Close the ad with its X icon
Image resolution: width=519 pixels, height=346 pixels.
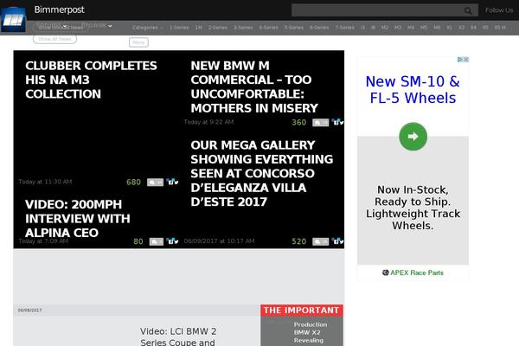tap(466, 60)
